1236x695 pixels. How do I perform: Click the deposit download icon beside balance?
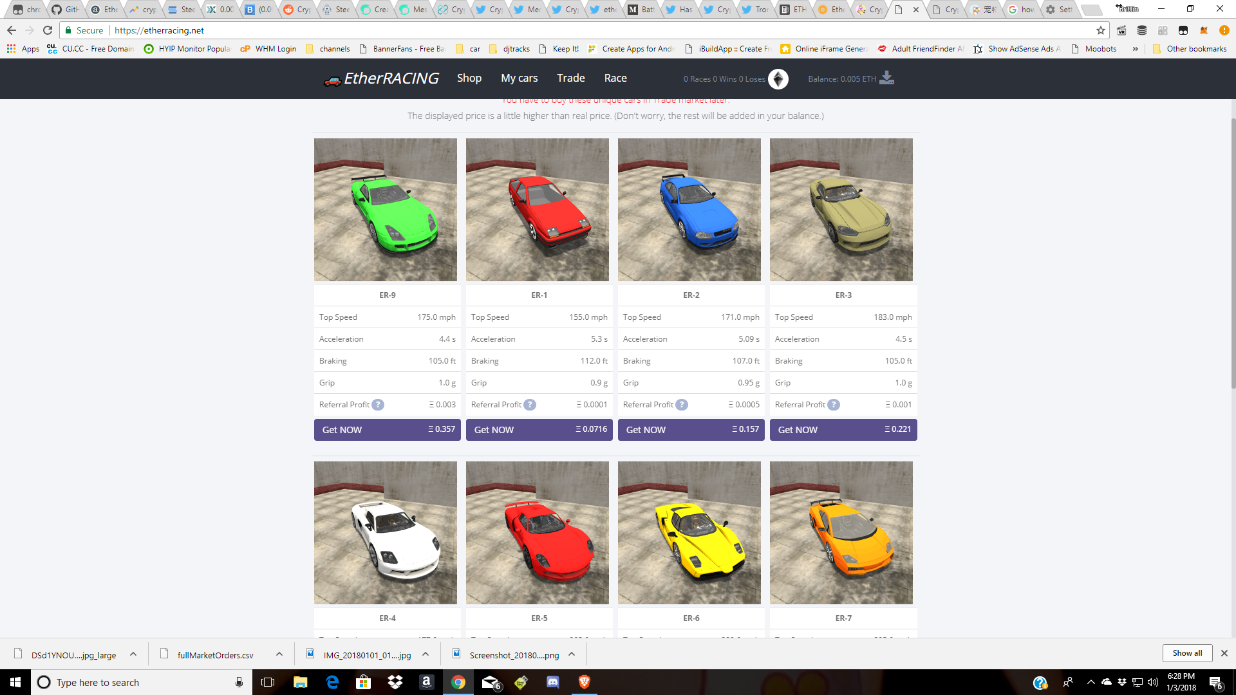pyautogui.click(x=886, y=78)
